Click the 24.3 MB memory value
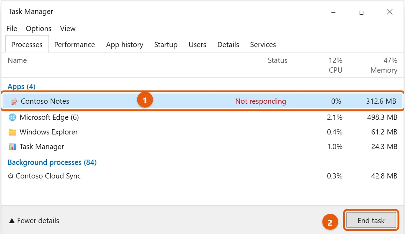Screen dimensions: 405x234 (384, 147)
